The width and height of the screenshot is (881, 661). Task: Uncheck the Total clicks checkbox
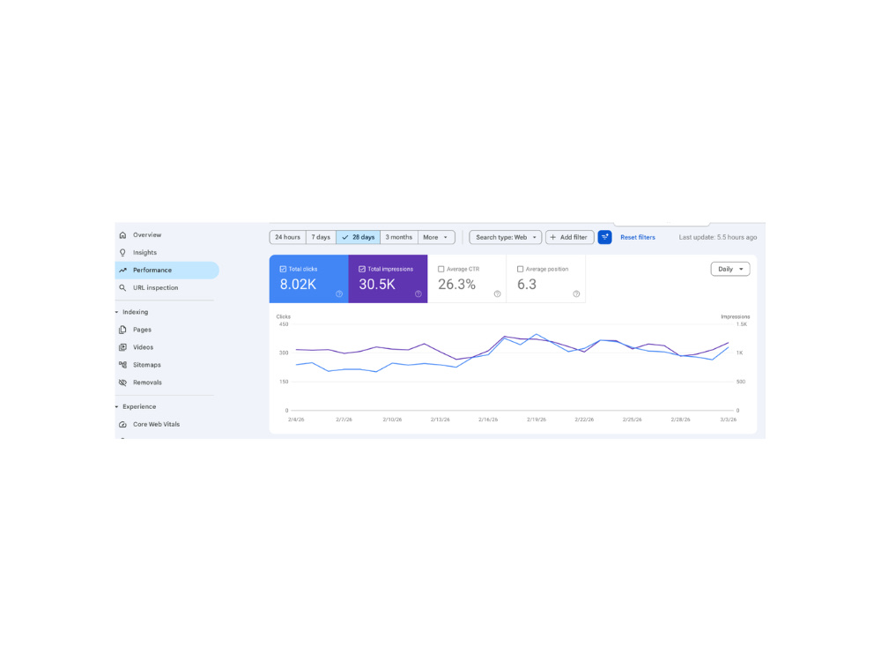pyautogui.click(x=283, y=269)
